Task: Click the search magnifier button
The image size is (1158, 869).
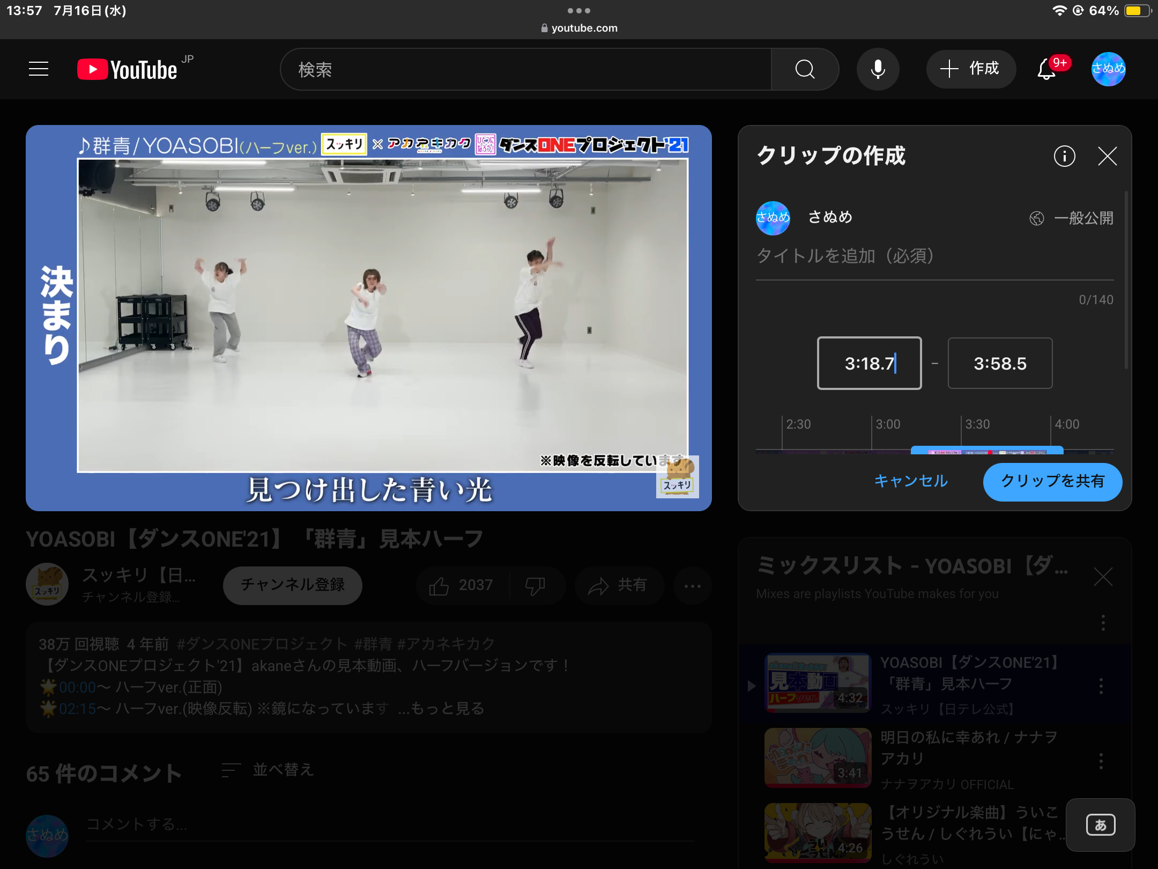Action: [804, 69]
